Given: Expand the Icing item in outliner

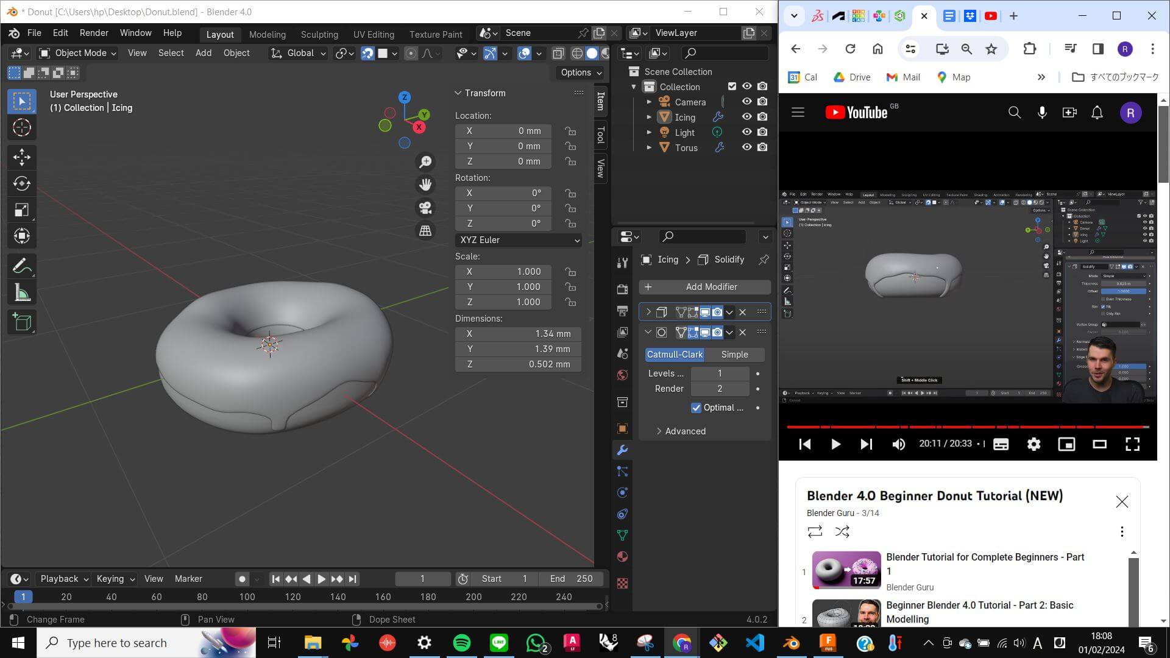Looking at the screenshot, I should tap(649, 117).
